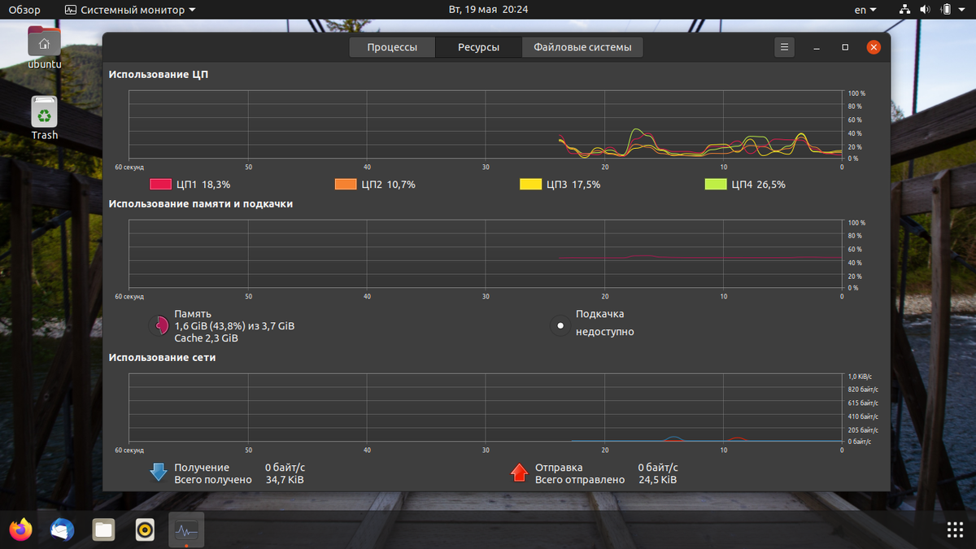Click the swap (Подкачка) circle icon
The width and height of the screenshot is (976, 549).
click(560, 326)
